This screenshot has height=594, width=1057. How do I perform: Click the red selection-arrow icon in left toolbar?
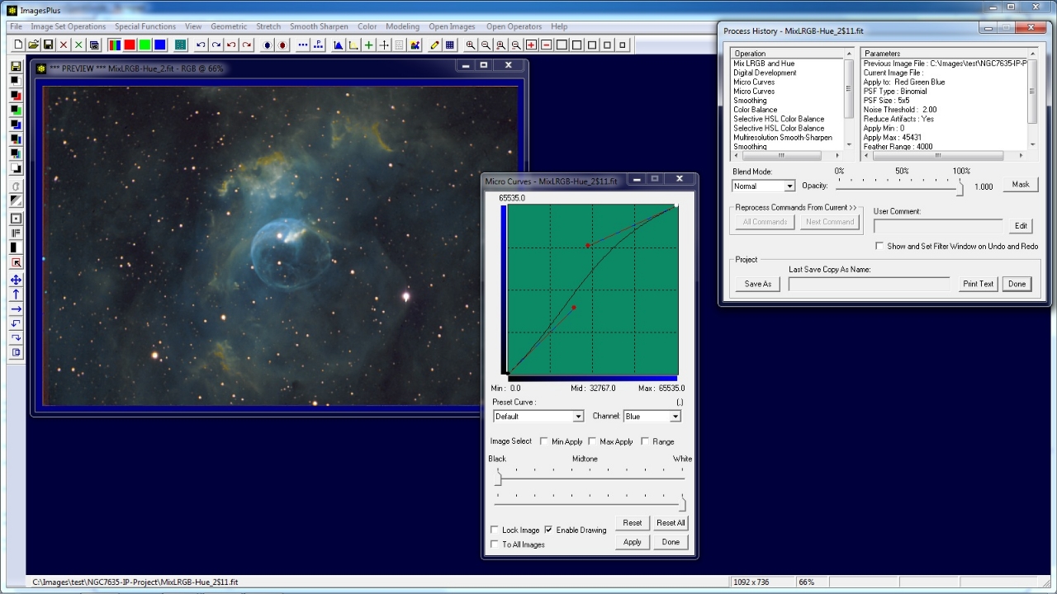pos(16,262)
